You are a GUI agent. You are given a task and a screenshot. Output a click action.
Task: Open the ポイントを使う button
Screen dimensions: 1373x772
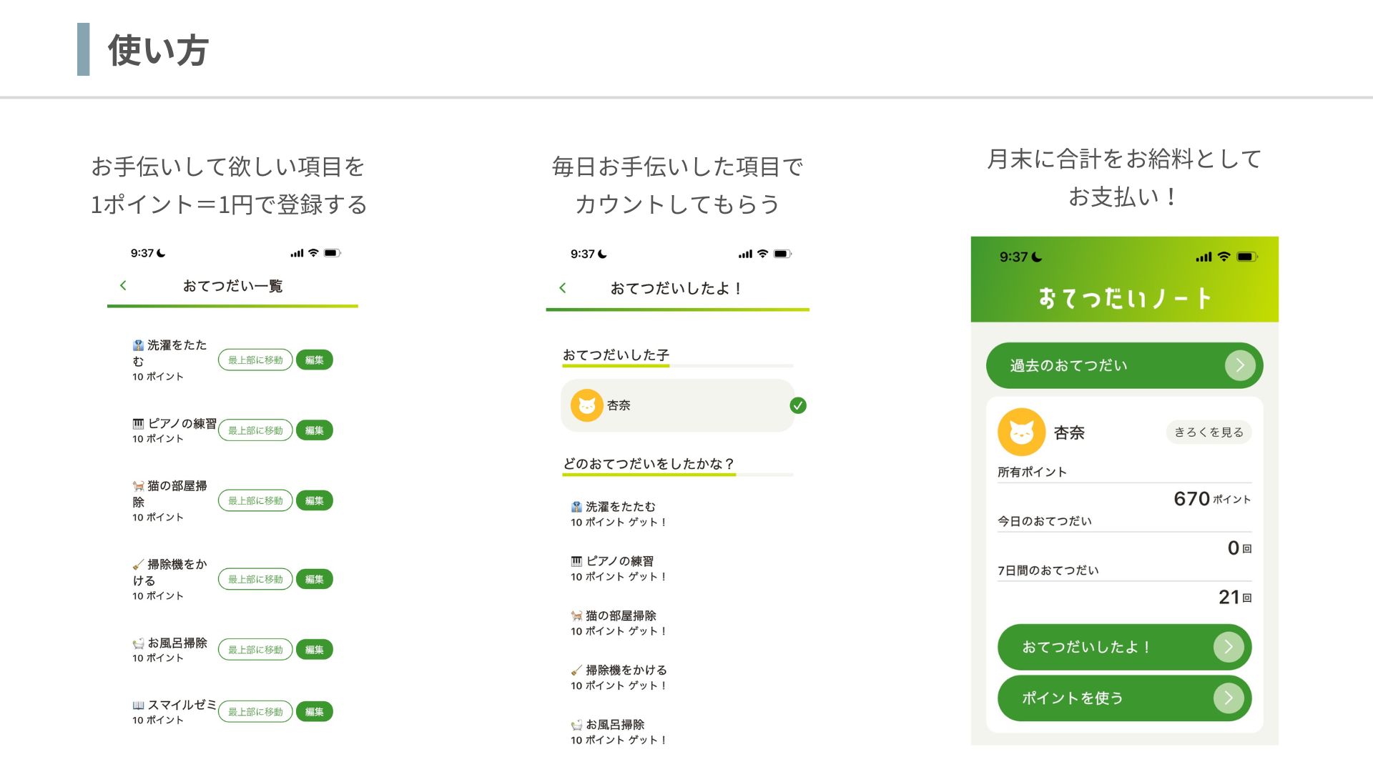pyautogui.click(x=1124, y=698)
